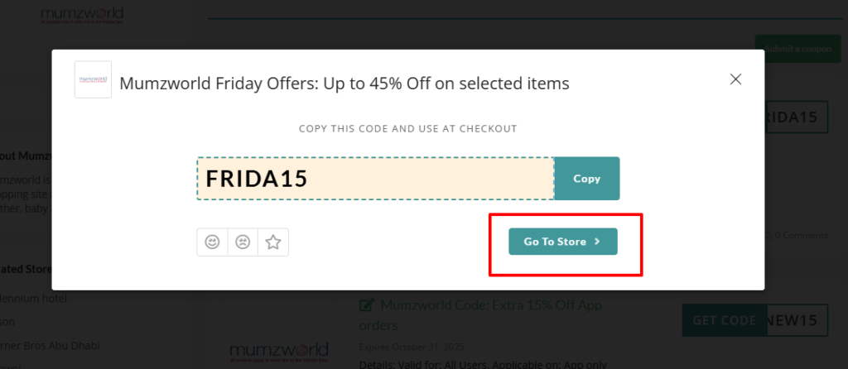Open the store via Go To Store
The image size is (848, 369).
563,242
